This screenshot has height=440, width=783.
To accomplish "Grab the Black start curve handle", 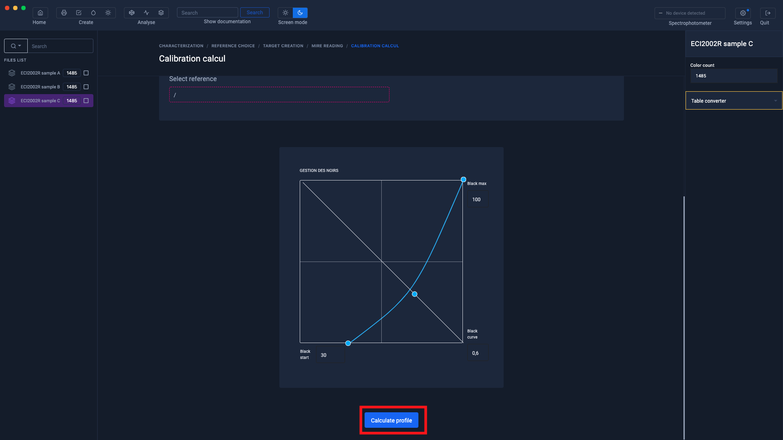I will click(348, 343).
